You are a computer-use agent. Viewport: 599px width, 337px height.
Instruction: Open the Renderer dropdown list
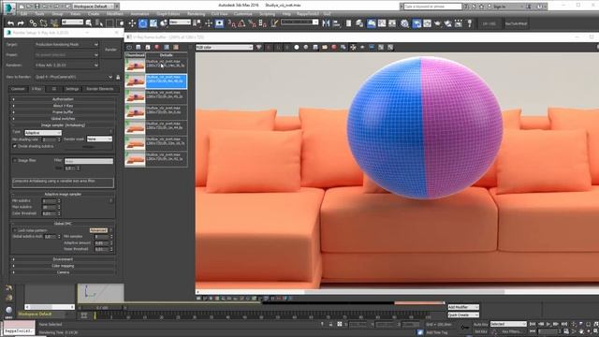tap(66, 65)
